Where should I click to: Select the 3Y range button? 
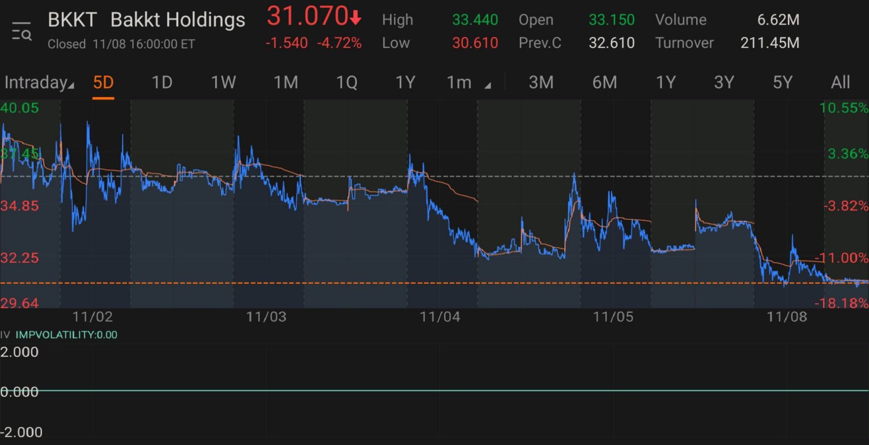724,82
